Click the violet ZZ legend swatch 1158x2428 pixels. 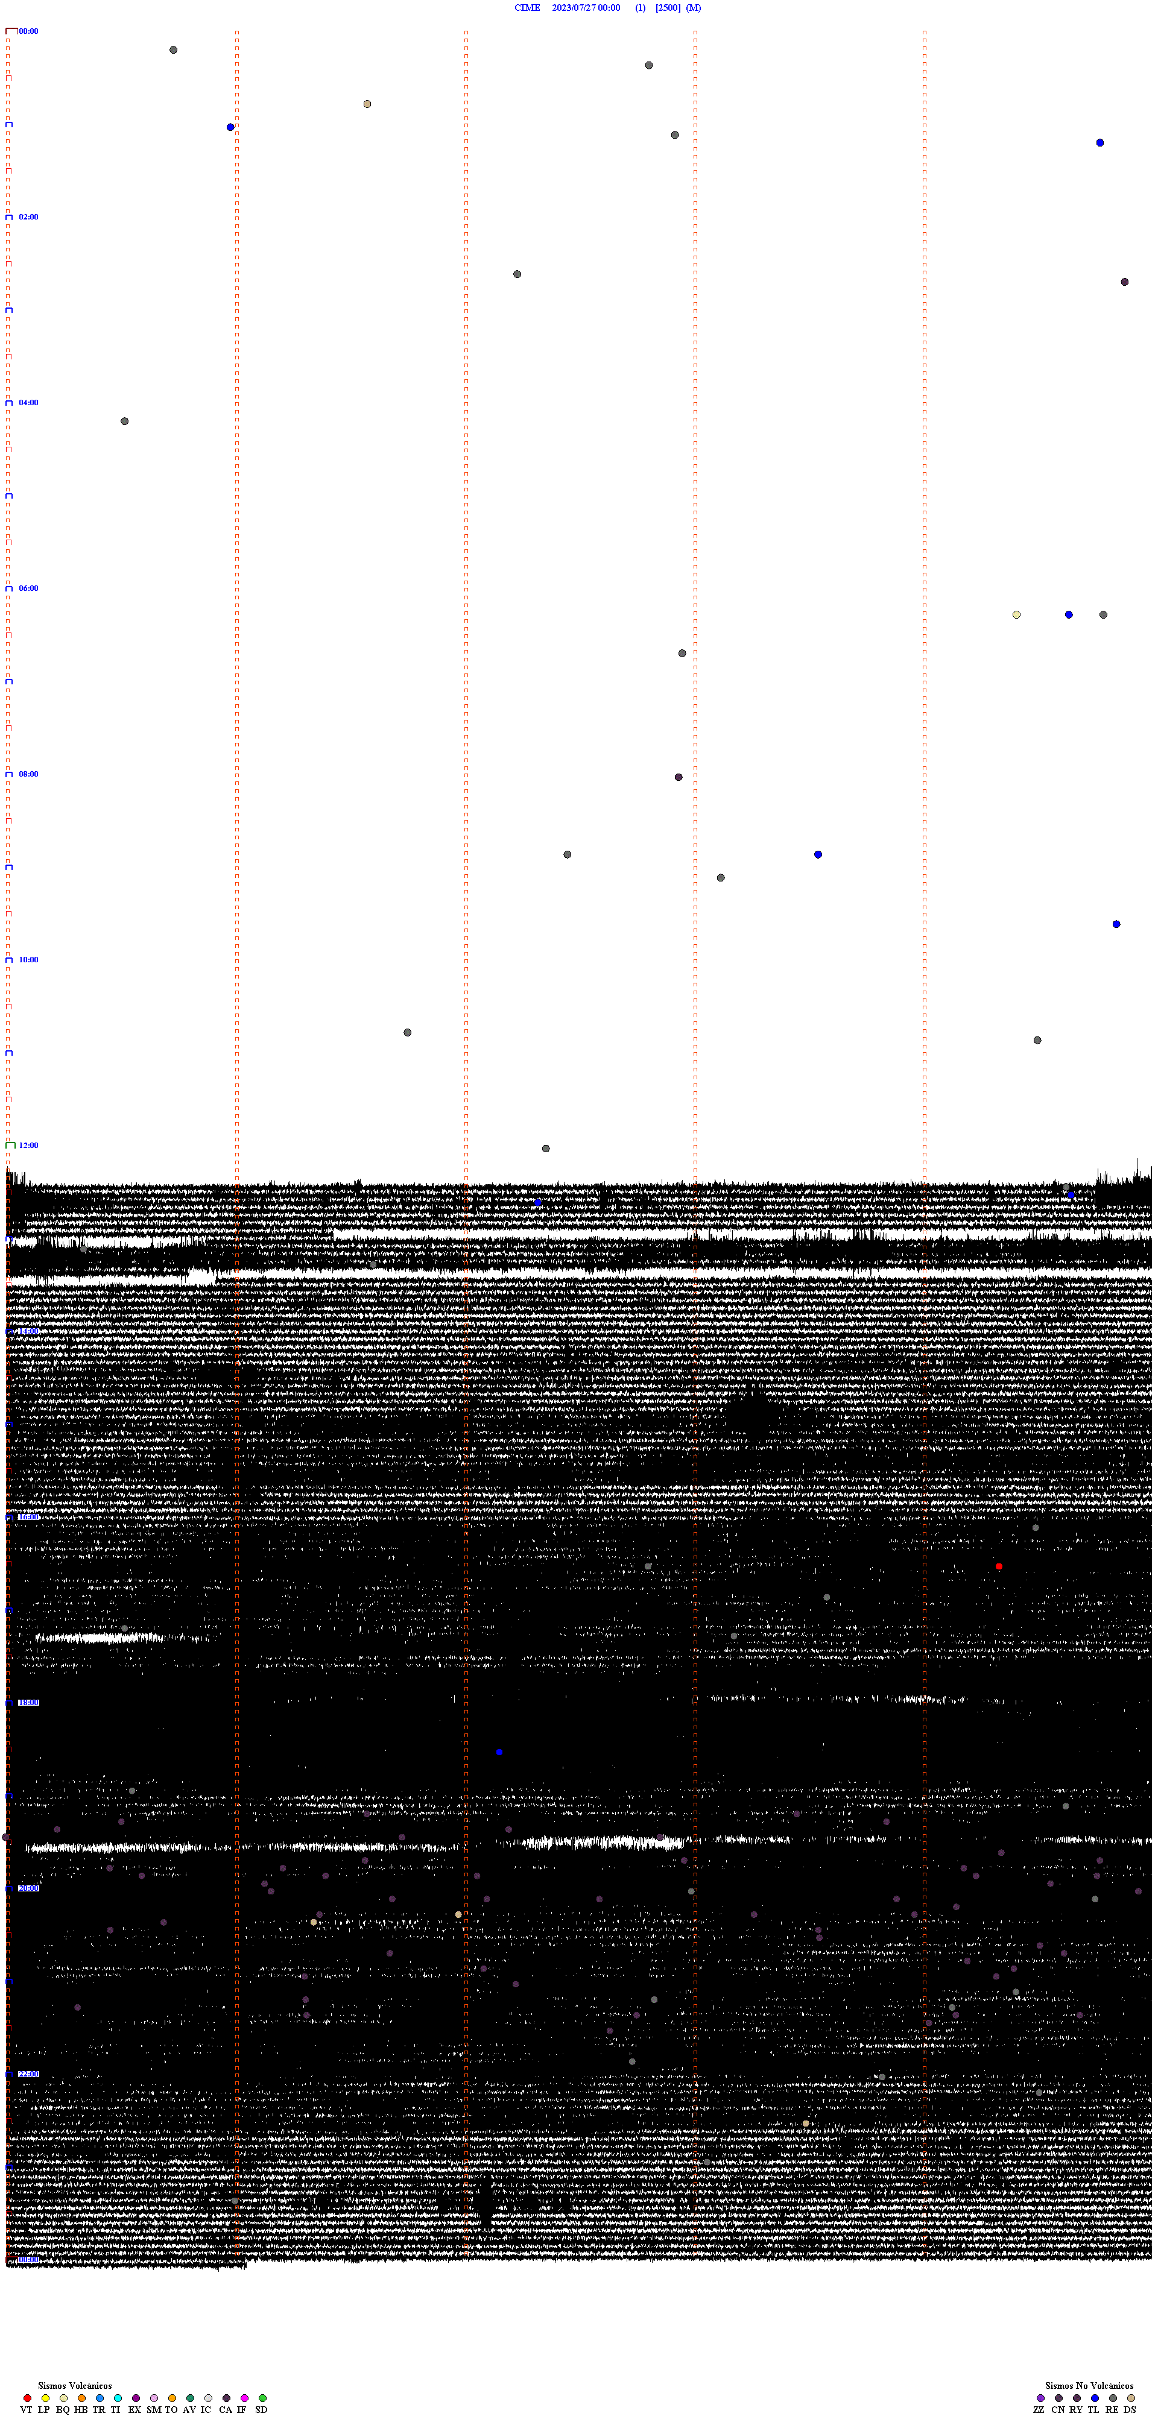(1041, 2399)
